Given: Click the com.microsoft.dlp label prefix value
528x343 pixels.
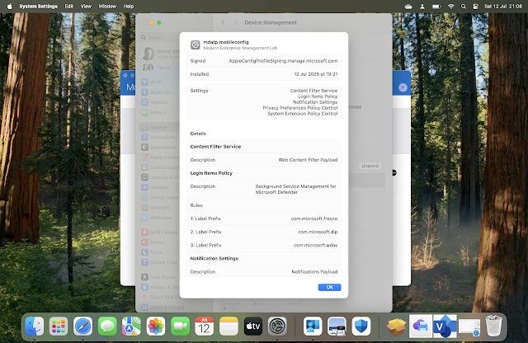Looking at the screenshot, I should point(318,232).
